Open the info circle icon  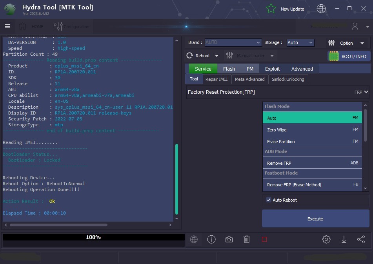click(211, 239)
